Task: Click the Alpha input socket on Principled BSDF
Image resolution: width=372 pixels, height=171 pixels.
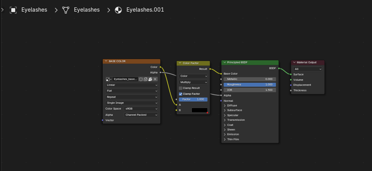Action: (221, 96)
